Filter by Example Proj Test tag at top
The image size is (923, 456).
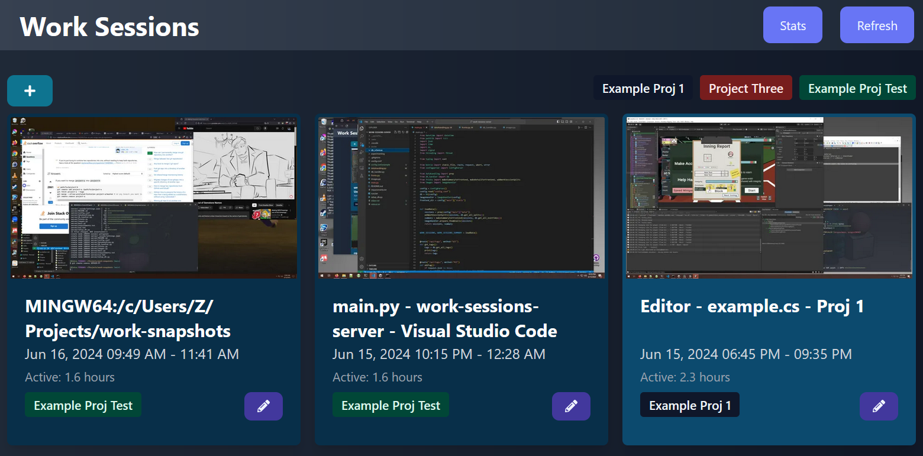tap(857, 88)
